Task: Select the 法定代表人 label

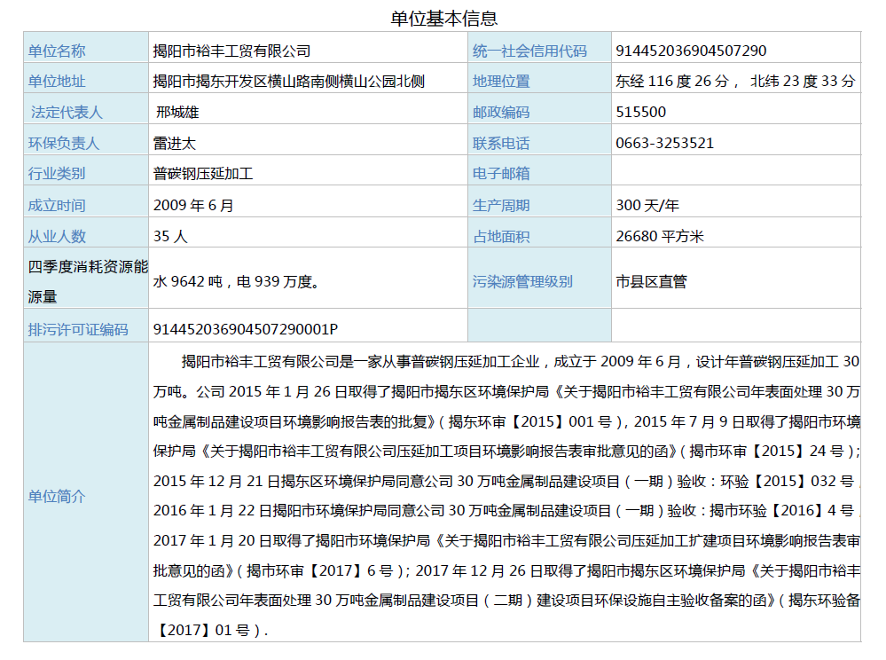Action: coord(67,112)
